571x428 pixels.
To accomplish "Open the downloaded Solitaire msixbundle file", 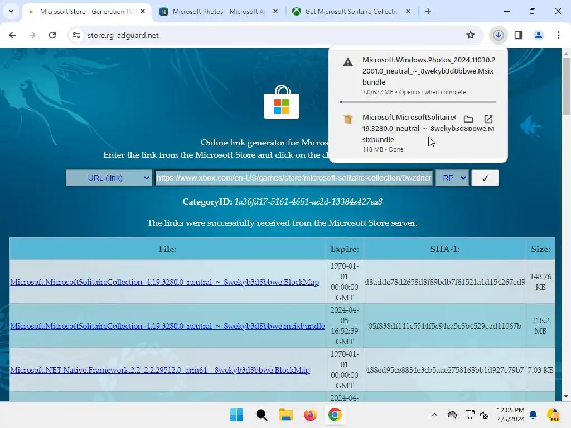I will click(x=488, y=119).
